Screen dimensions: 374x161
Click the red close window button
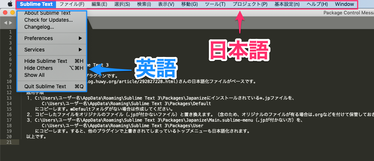(x=5, y=12)
